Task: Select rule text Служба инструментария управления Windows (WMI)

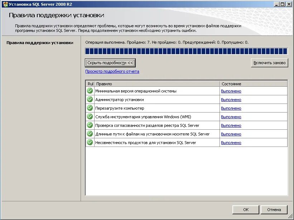Action: 143,117
